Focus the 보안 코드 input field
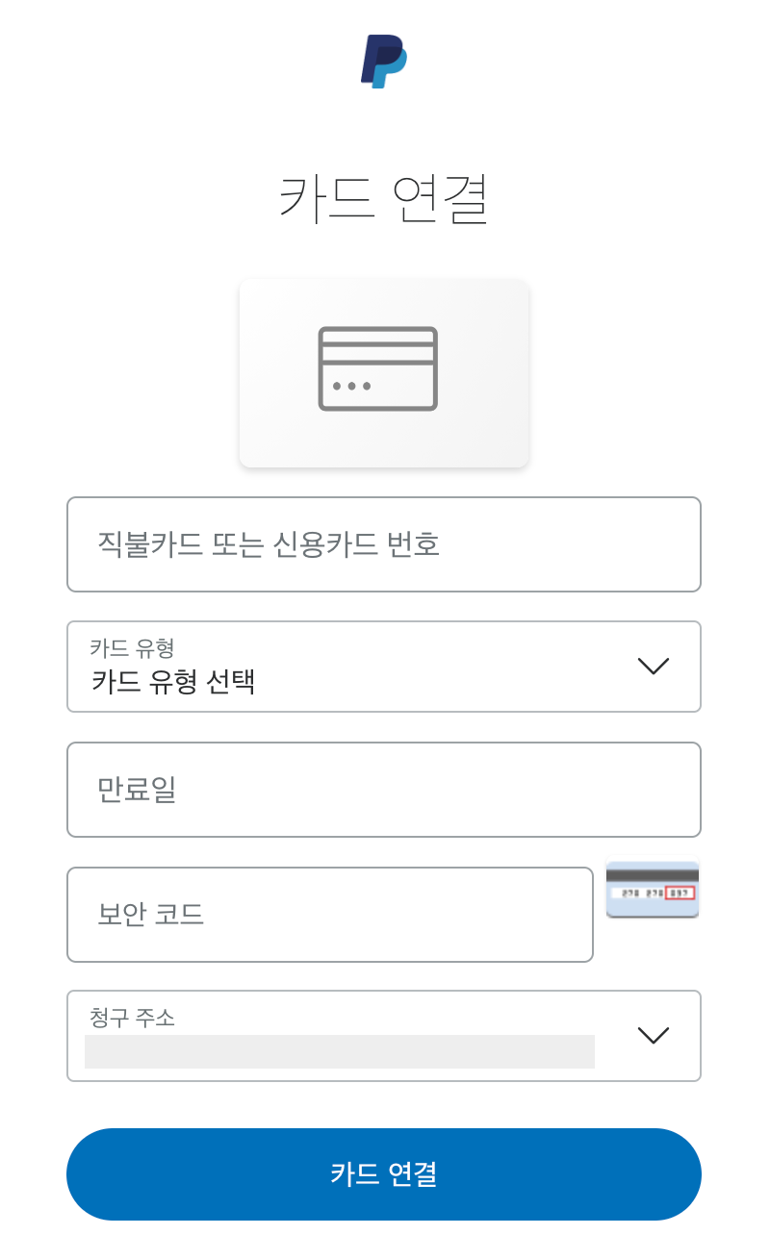770x1260 pixels. [330, 915]
